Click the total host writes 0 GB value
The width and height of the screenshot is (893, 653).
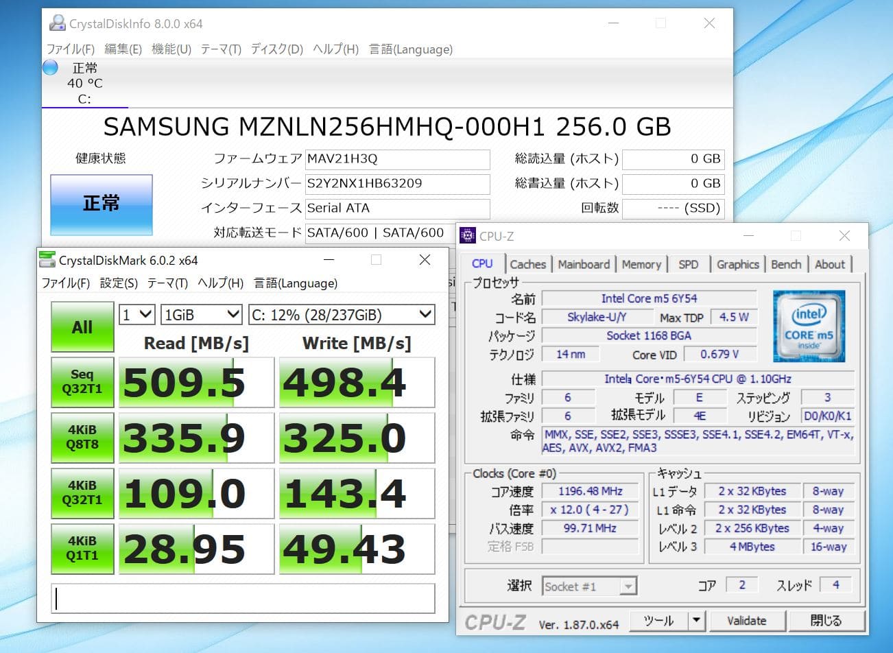click(x=673, y=184)
